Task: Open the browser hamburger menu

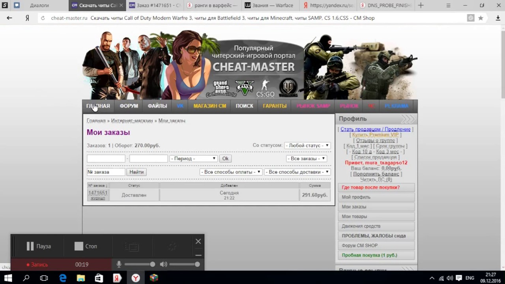Action: 449,5
